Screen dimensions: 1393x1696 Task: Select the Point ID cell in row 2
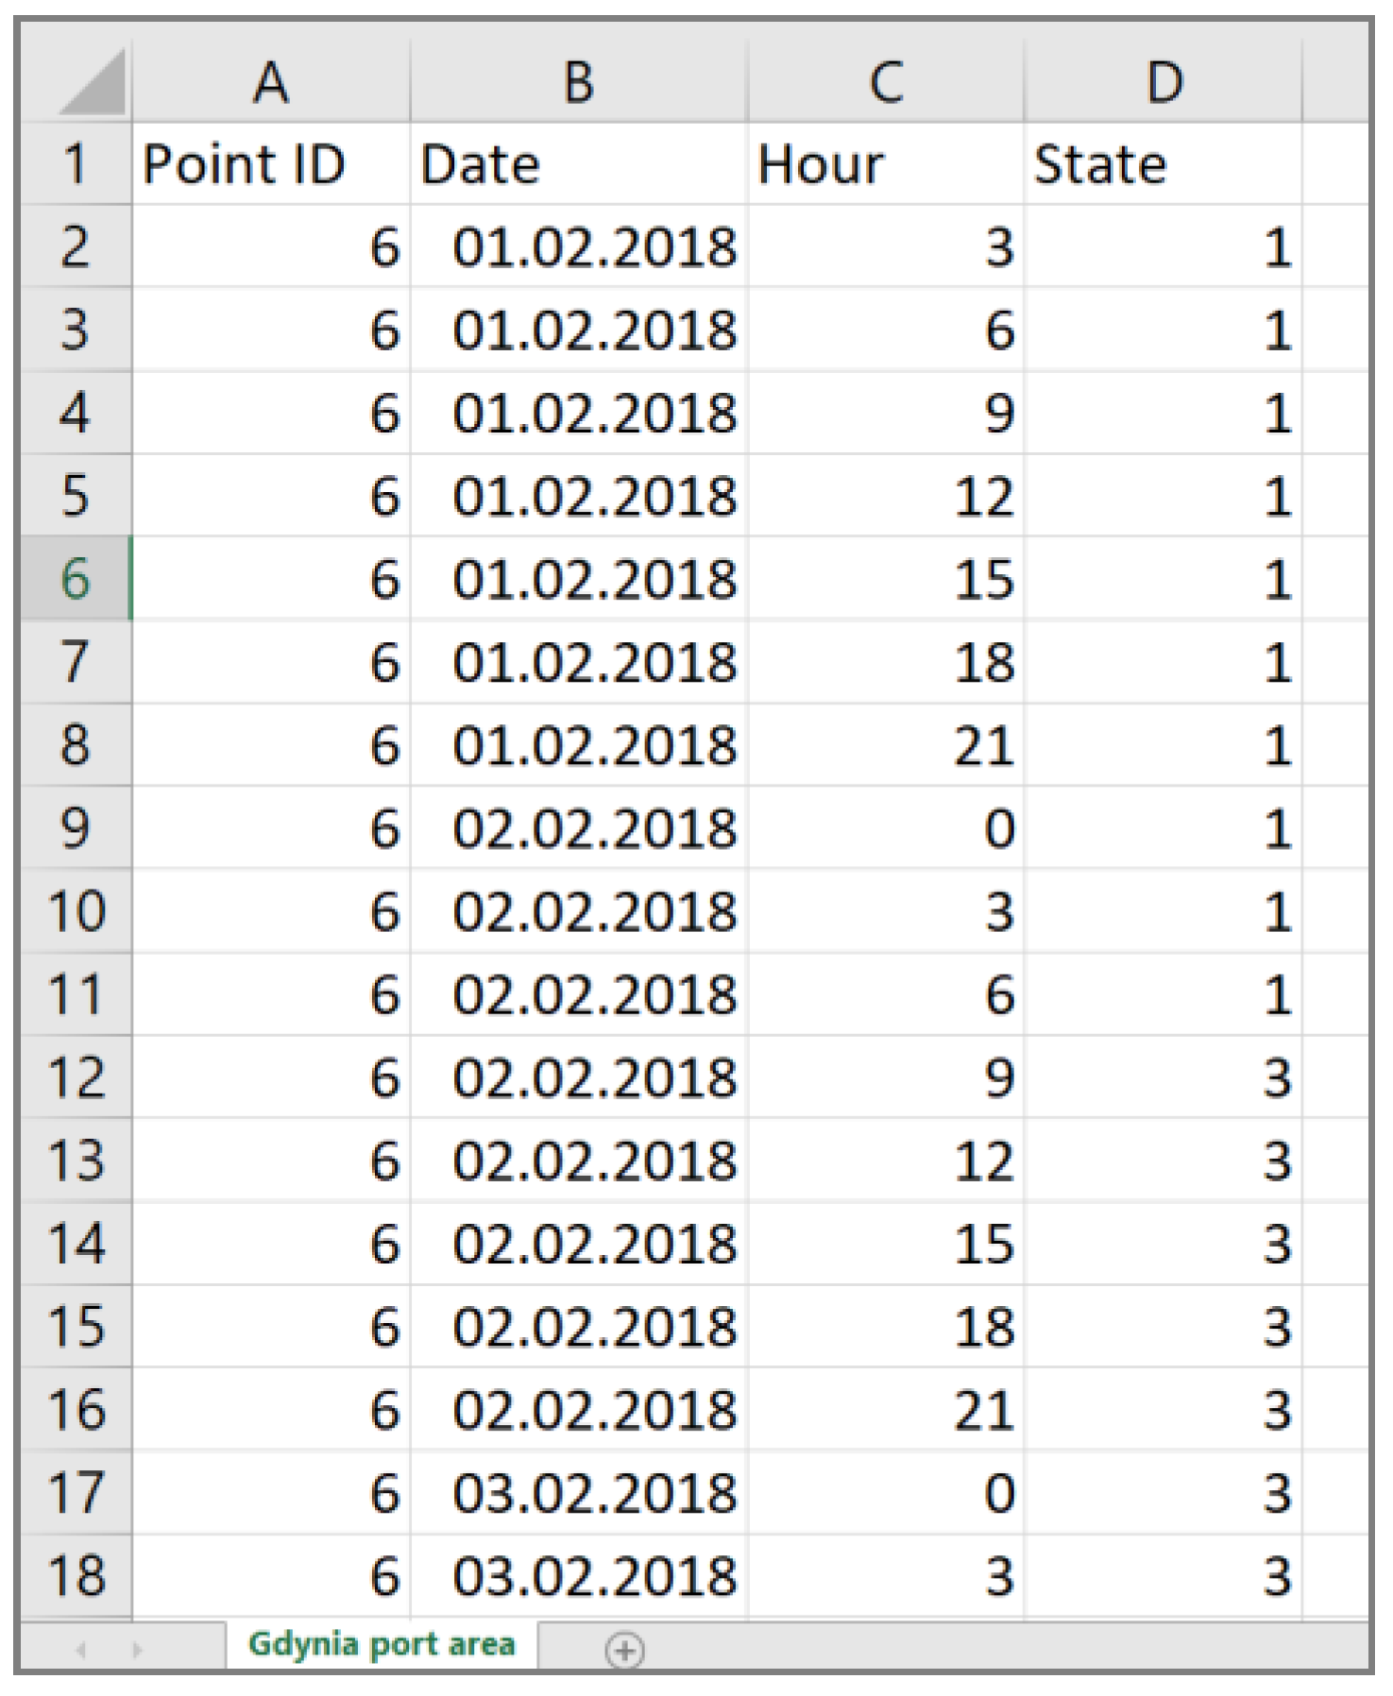(271, 247)
